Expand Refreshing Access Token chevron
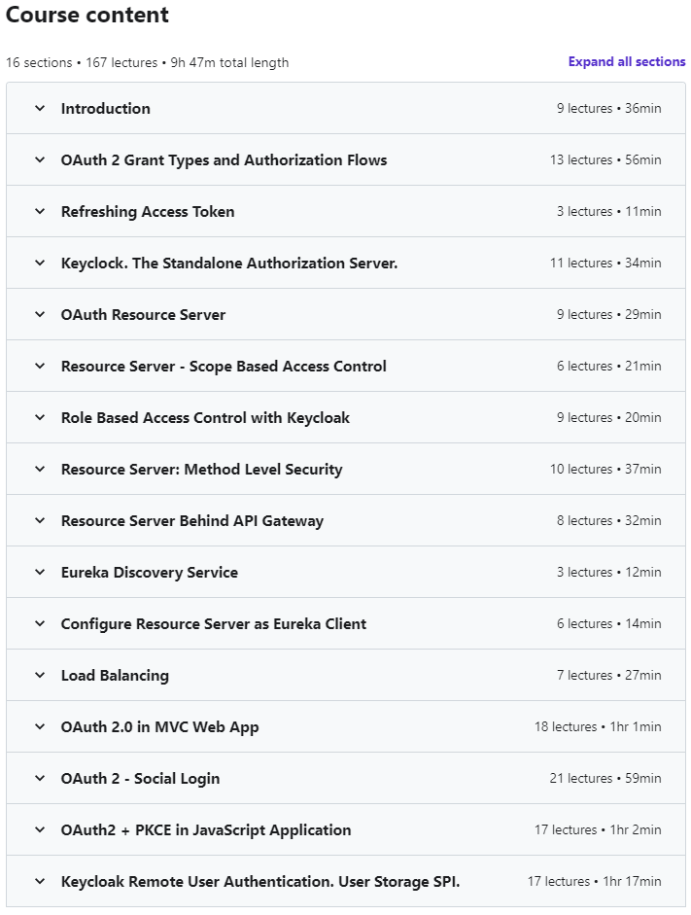The image size is (691, 915). click(x=40, y=211)
